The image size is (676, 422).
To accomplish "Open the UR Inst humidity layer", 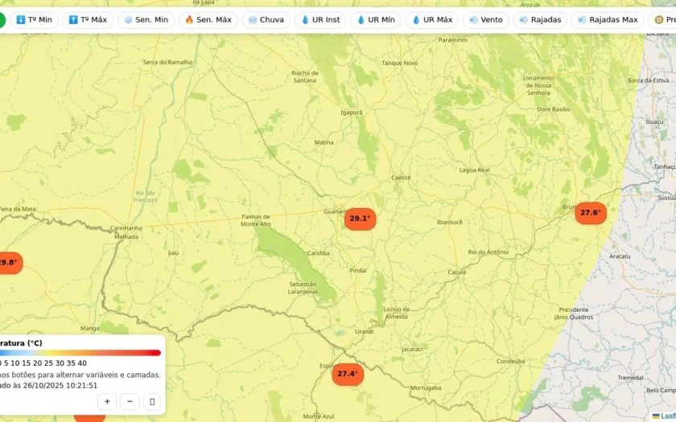I will click(320, 20).
